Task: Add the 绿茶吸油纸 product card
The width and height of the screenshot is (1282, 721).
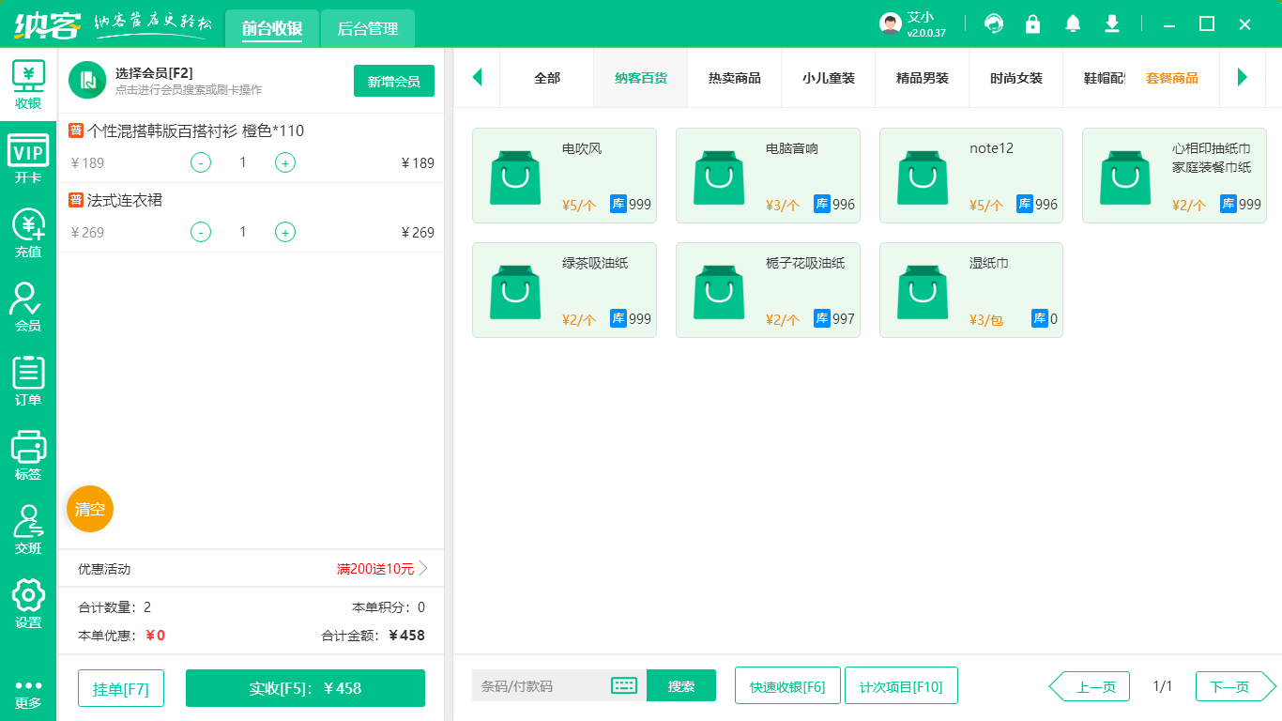Action: (x=564, y=290)
